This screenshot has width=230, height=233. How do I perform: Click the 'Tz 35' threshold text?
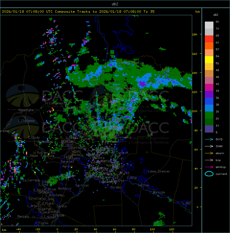pos(149,12)
